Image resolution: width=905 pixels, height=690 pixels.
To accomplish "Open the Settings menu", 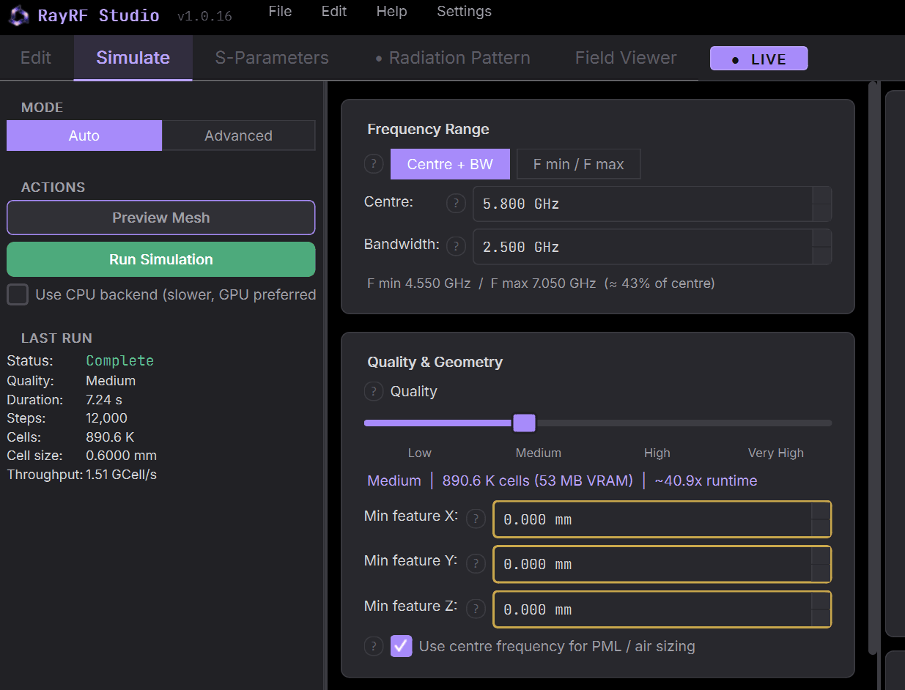I will tap(464, 11).
